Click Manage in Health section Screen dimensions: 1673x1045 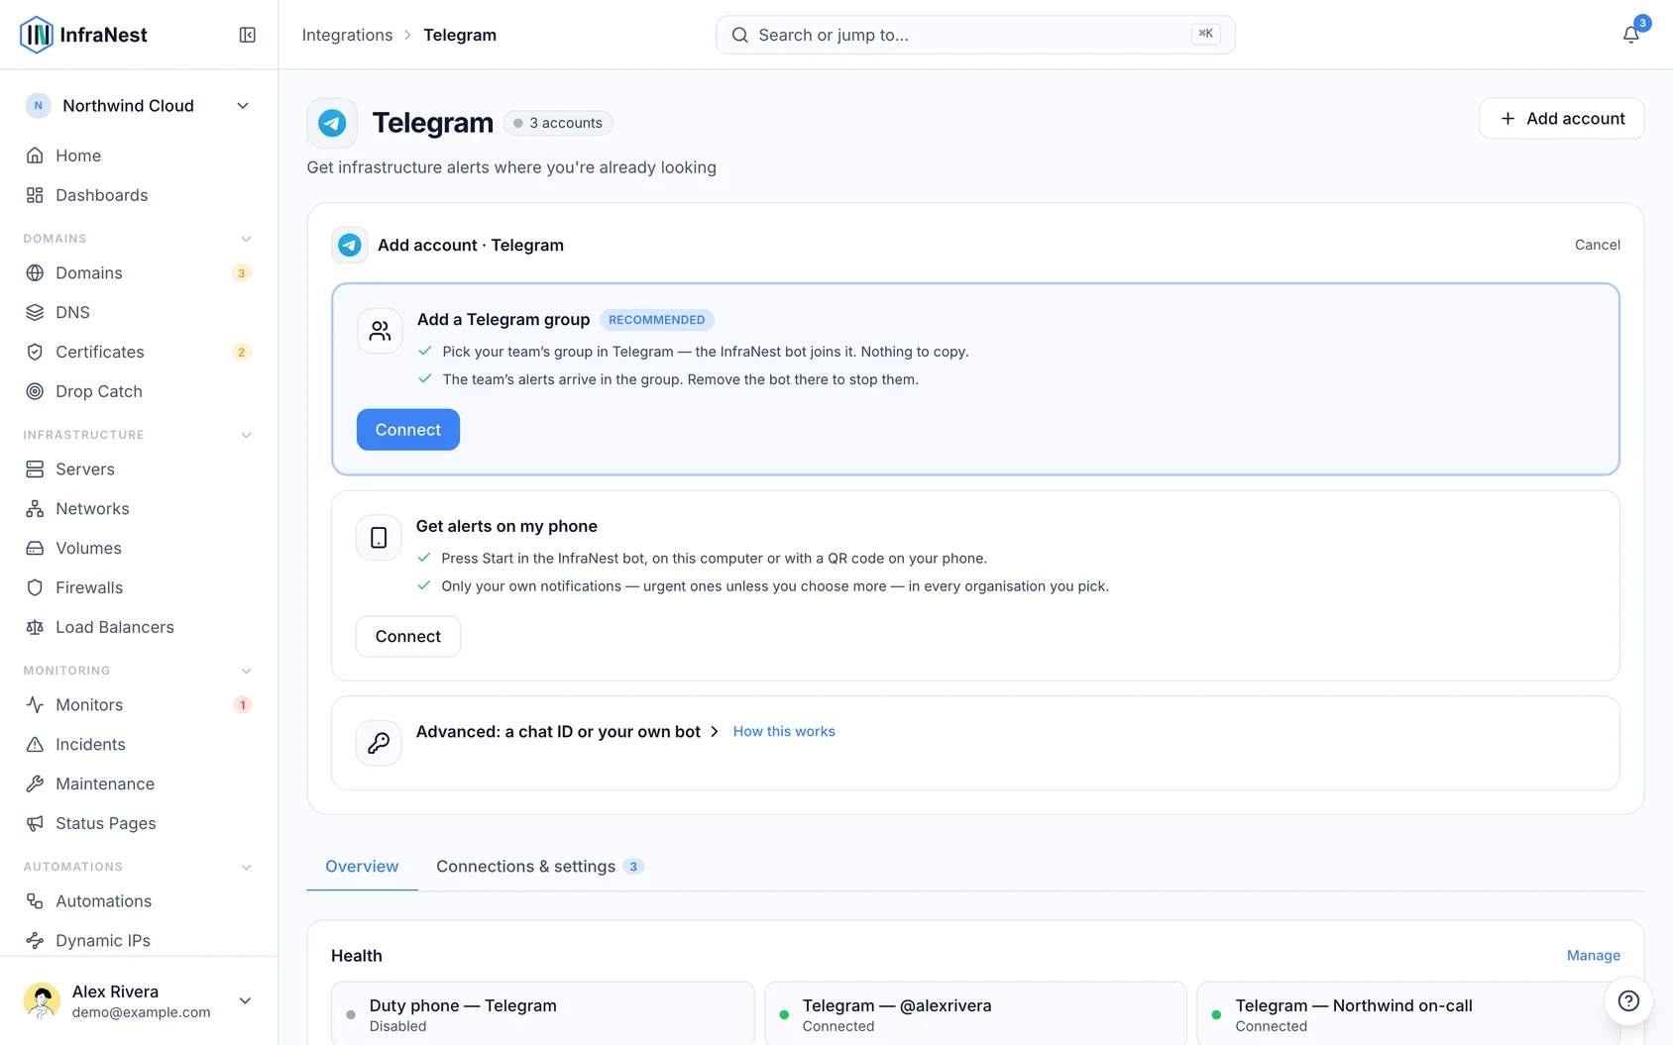click(x=1593, y=955)
